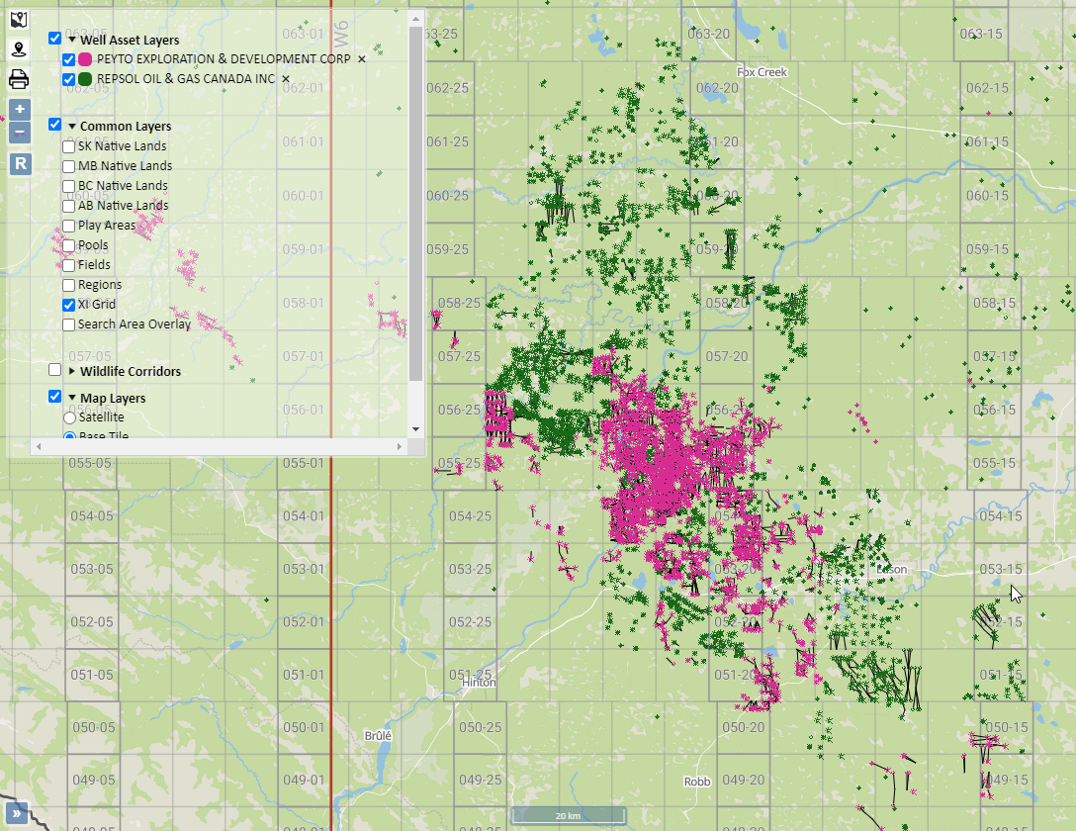Click the layer panel scroll-down arrow
This screenshot has width=1076, height=831.
(415, 429)
